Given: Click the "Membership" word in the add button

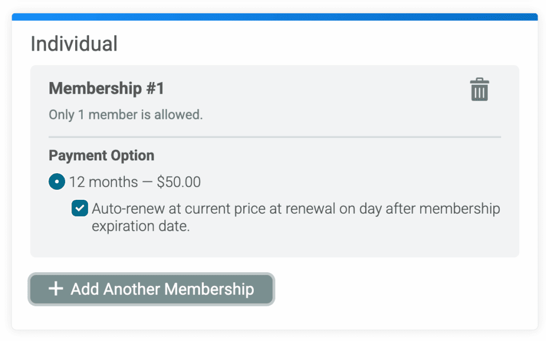Looking at the screenshot, I should click(209, 289).
